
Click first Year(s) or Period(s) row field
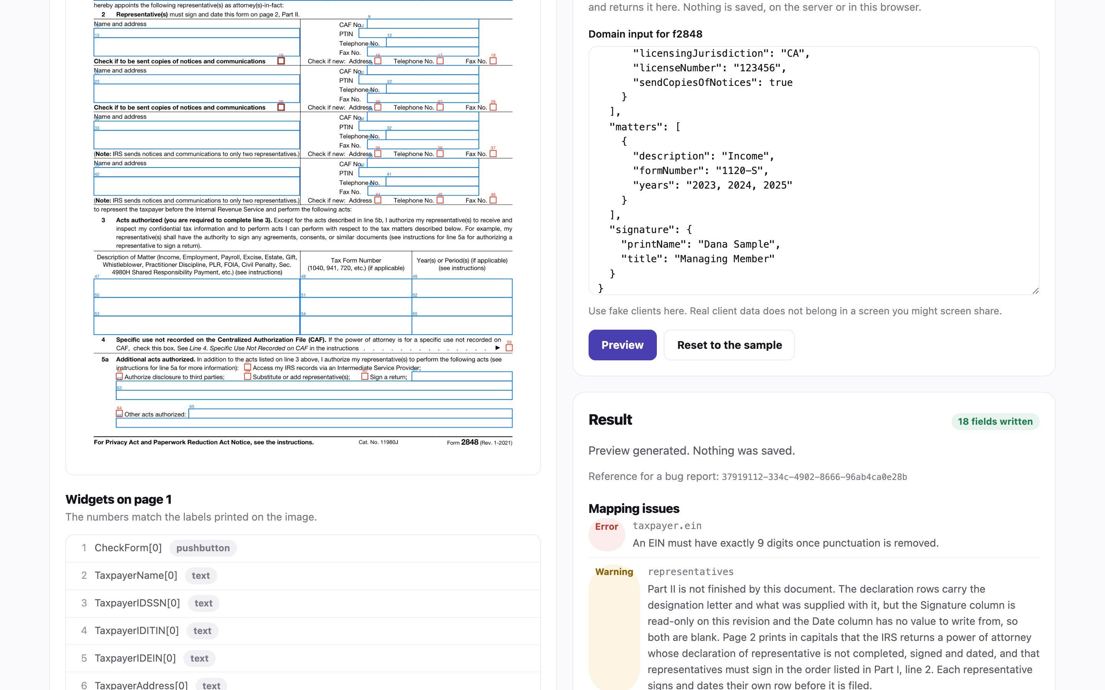point(462,288)
